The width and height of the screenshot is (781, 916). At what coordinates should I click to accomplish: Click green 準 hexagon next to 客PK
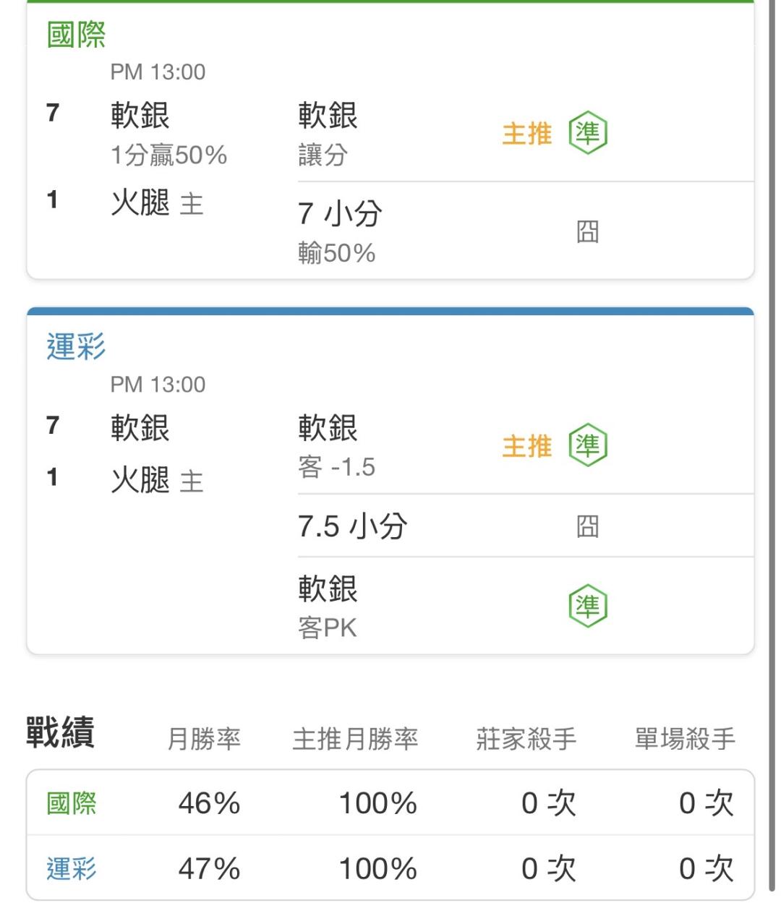(x=587, y=606)
